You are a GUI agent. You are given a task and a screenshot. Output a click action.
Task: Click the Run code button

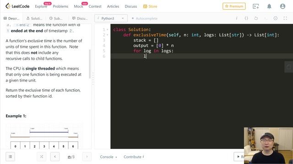click(x=239, y=157)
